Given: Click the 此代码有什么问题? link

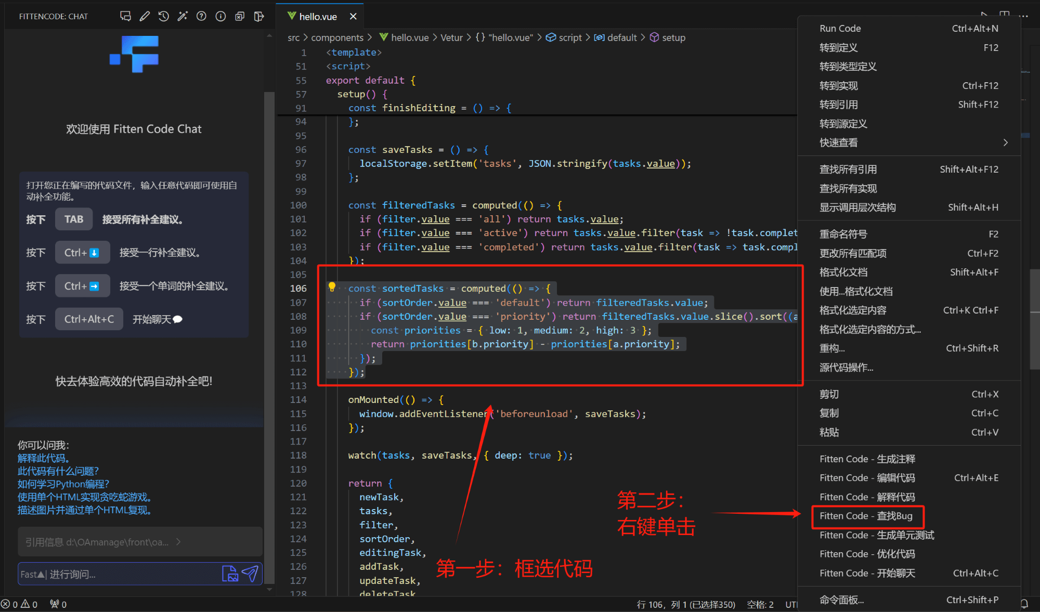Looking at the screenshot, I should pyautogui.click(x=58, y=471).
